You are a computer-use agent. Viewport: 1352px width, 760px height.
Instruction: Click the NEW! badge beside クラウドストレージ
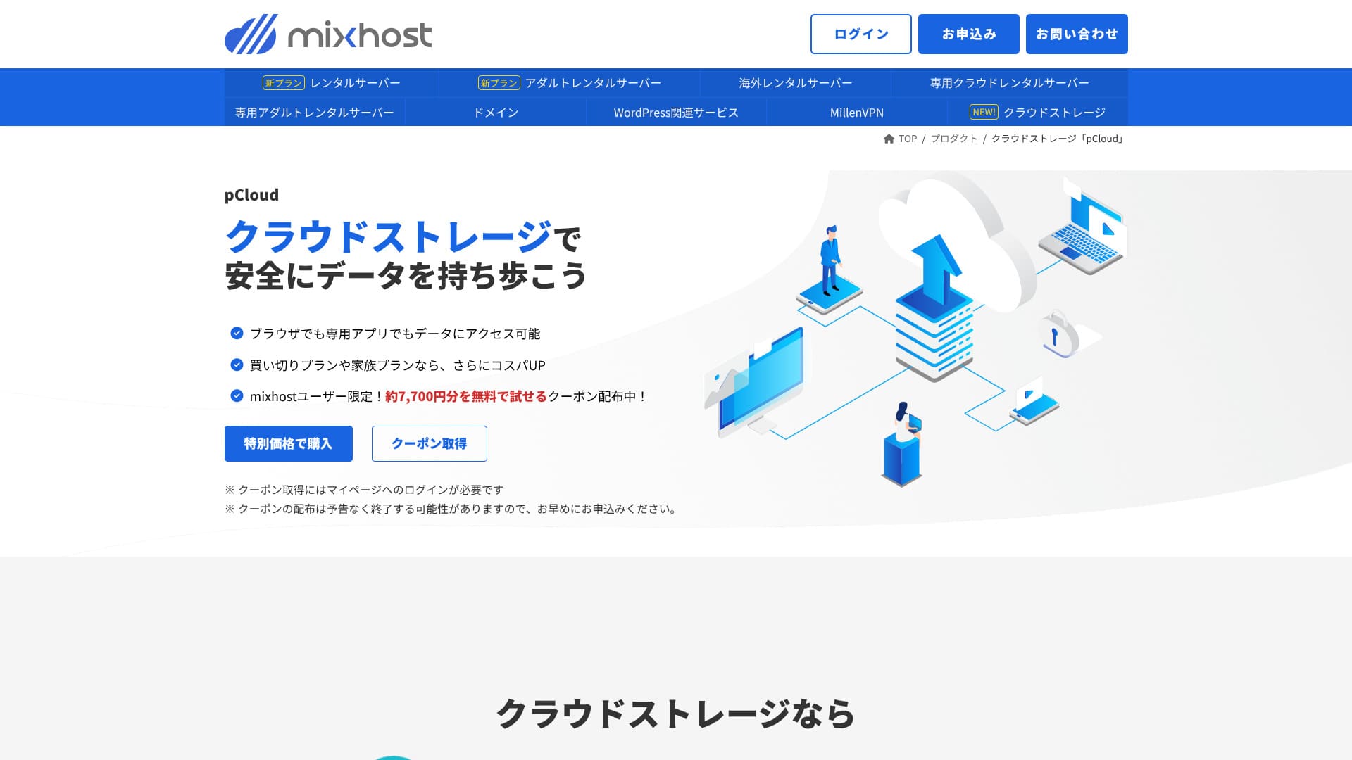pyautogui.click(x=984, y=112)
